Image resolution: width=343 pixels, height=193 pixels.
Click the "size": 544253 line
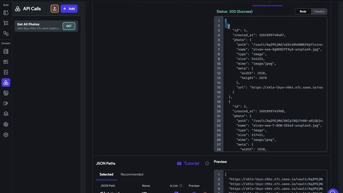tap(250, 59)
